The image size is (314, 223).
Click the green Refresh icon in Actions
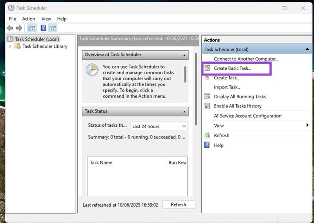click(x=207, y=135)
